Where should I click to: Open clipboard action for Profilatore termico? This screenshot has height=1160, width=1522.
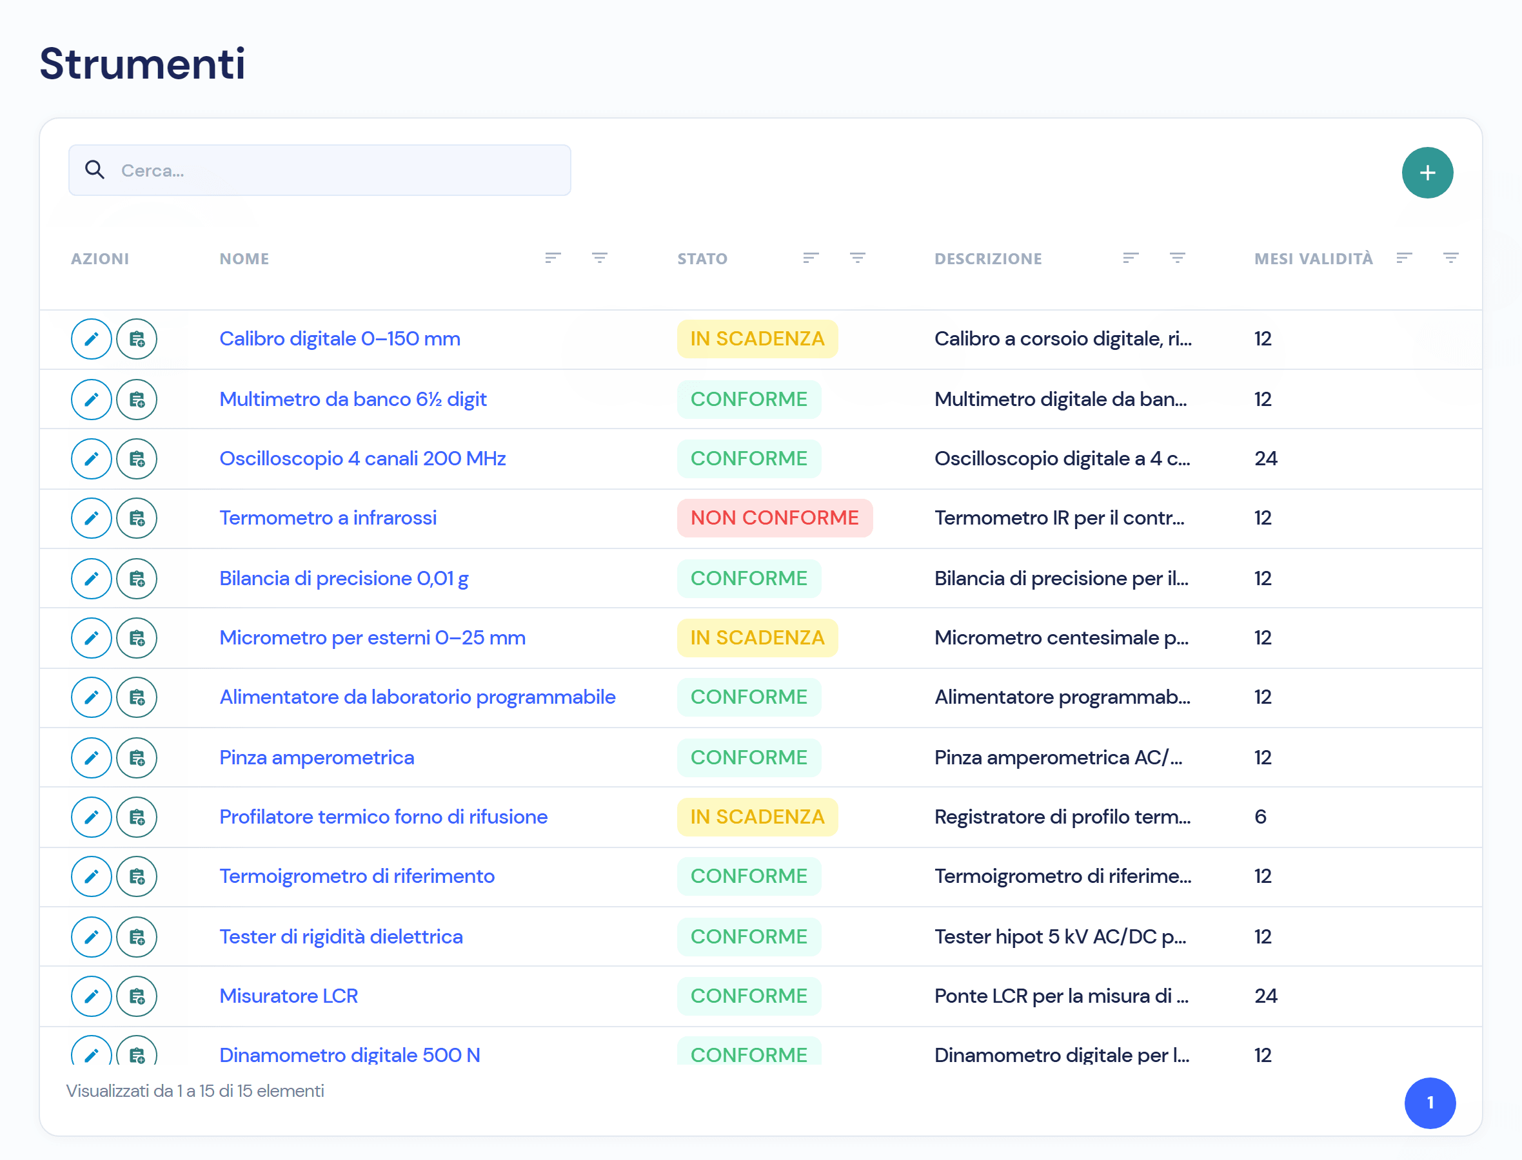tap(137, 817)
